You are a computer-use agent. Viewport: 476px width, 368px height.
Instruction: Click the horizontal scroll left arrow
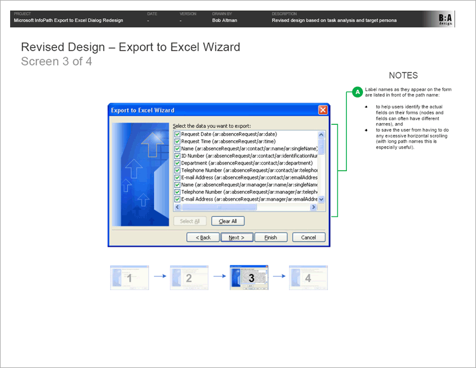(177, 207)
